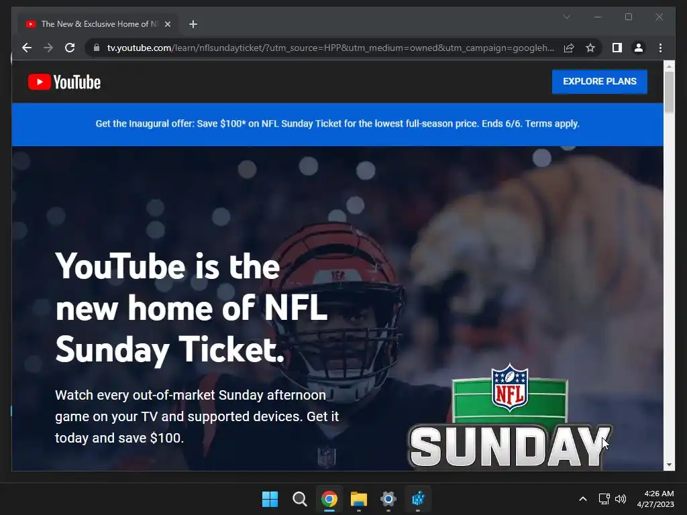Click the YouTube logo
This screenshot has width=687, height=515.
[64, 82]
